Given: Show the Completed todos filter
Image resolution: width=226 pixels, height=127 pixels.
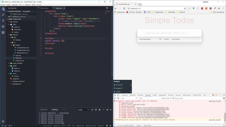Looking at the screenshot, I should [176, 39].
